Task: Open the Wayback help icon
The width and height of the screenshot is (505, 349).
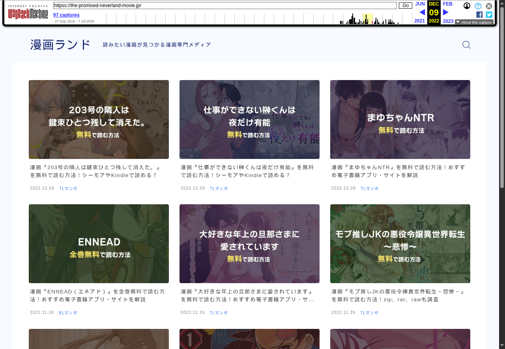Action: pos(478,6)
